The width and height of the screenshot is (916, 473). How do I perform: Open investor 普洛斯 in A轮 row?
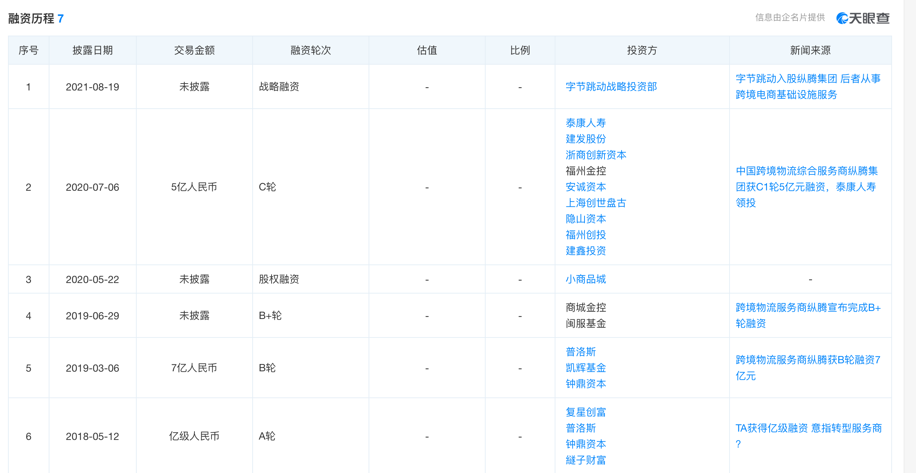[x=581, y=428]
